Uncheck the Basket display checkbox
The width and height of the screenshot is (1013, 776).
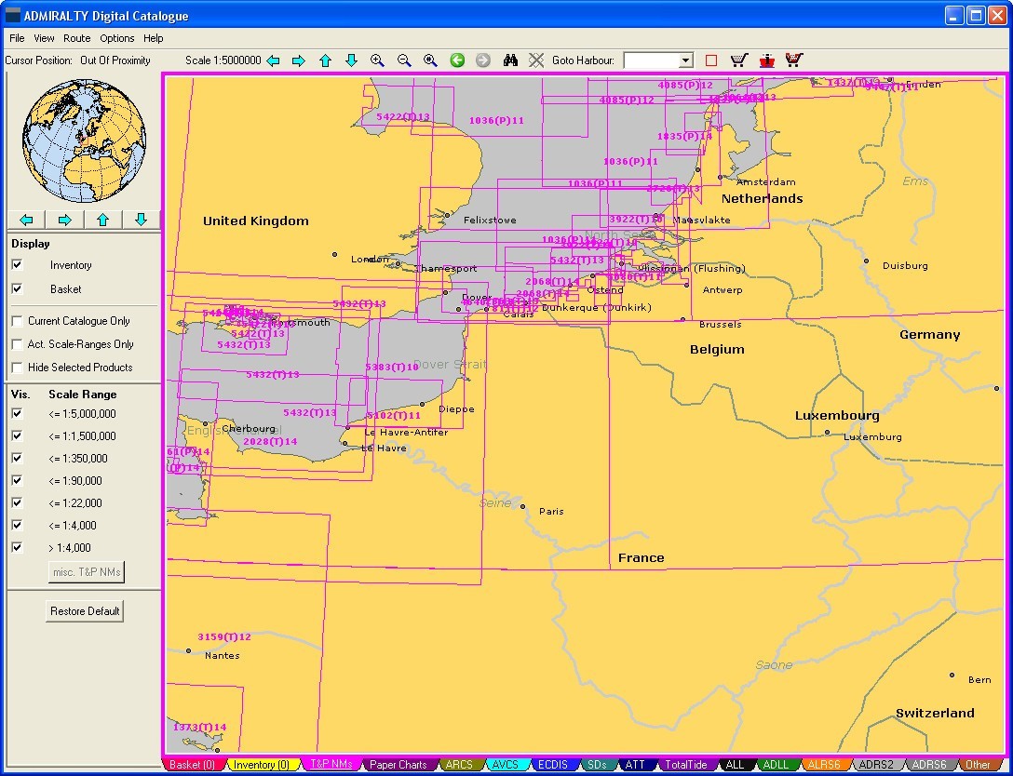pos(18,289)
